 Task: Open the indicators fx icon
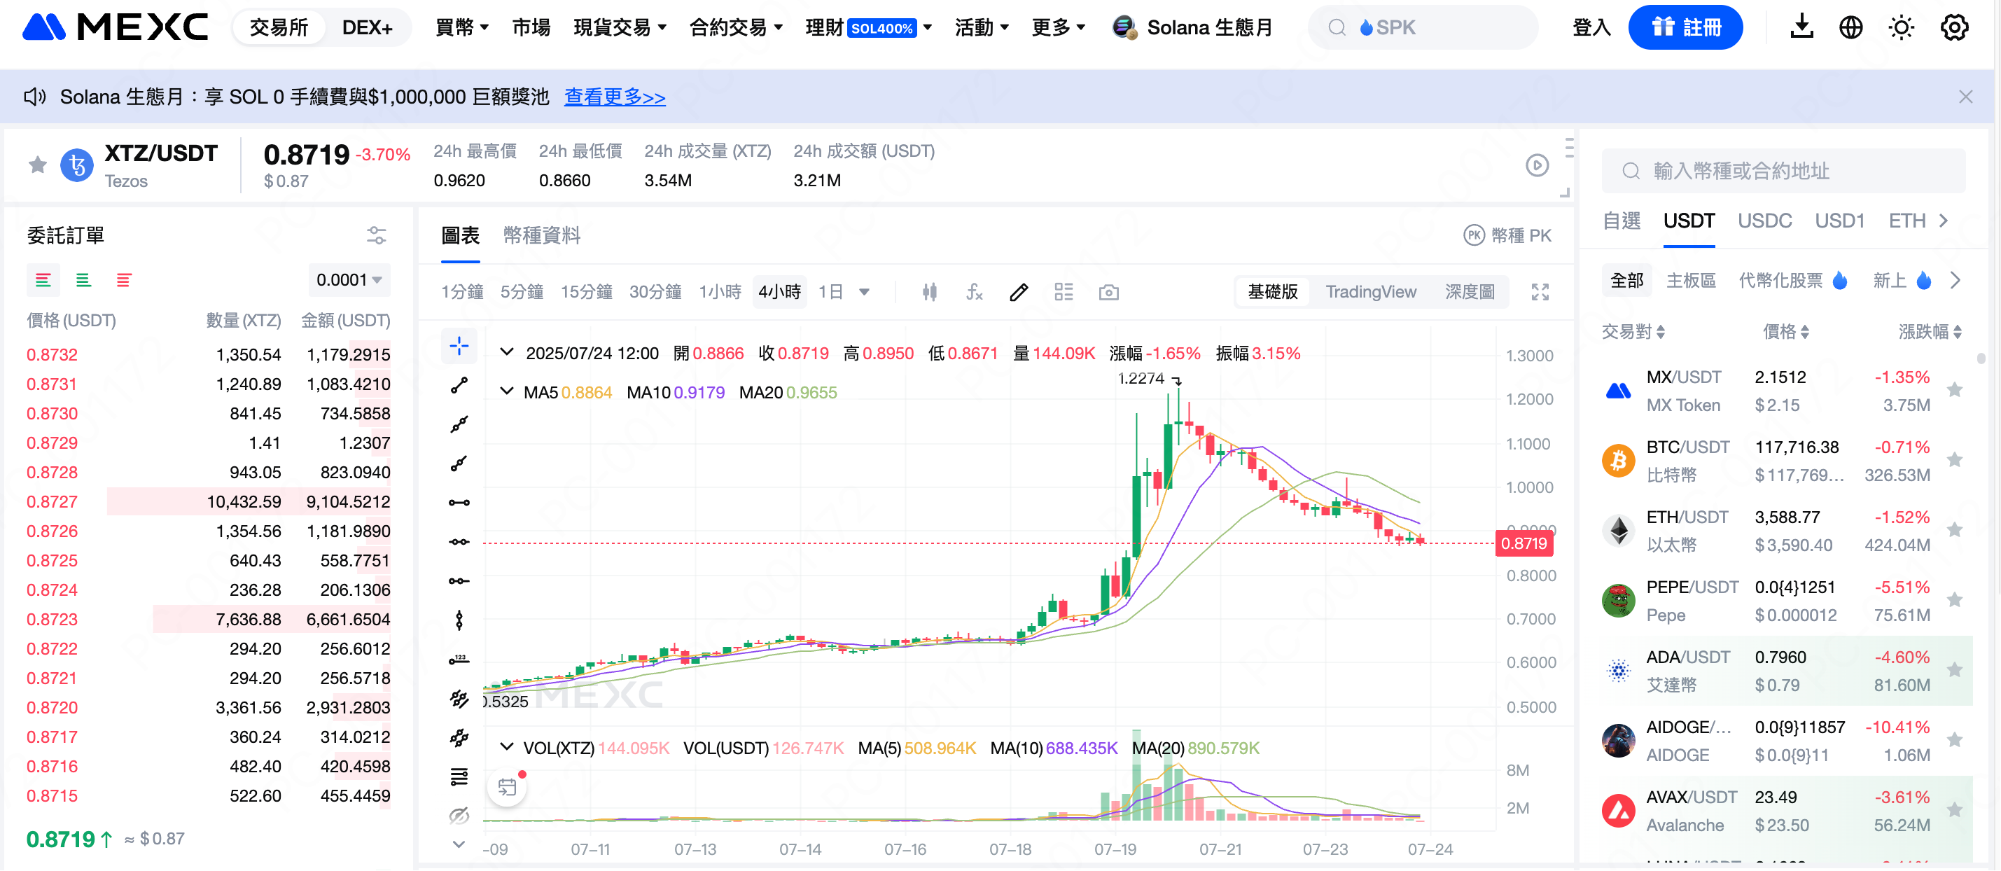(974, 292)
